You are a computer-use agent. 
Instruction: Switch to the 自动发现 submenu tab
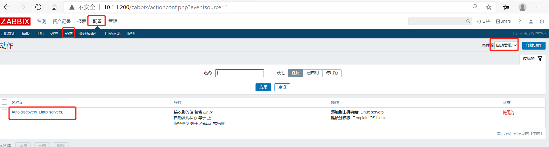tap(113, 34)
